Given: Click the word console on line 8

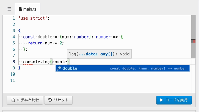Looking at the screenshot, I should tap(32, 62).
